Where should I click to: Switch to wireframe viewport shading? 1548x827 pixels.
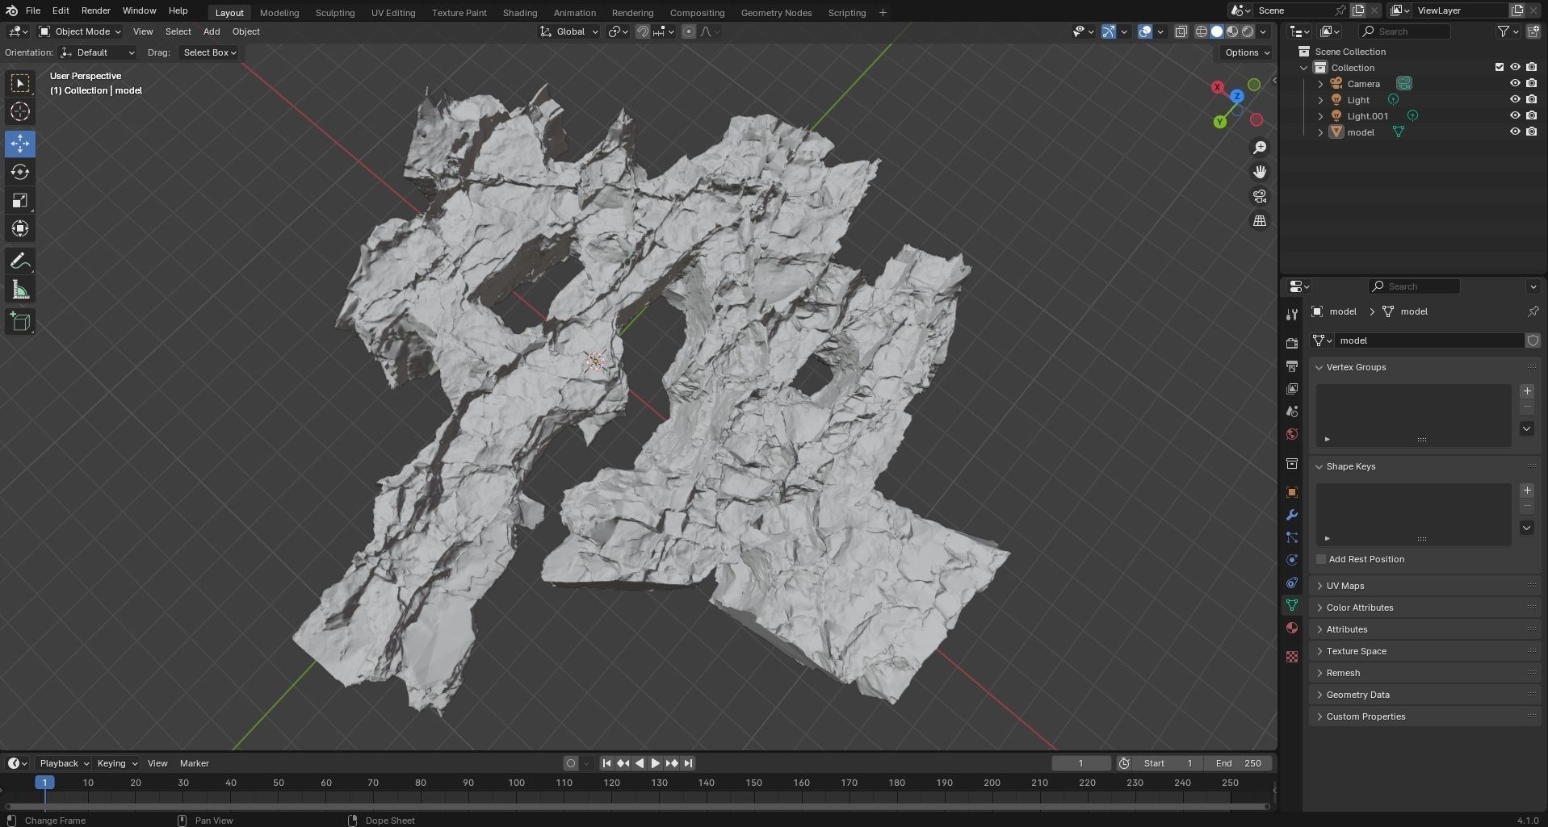pos(1202,31)
